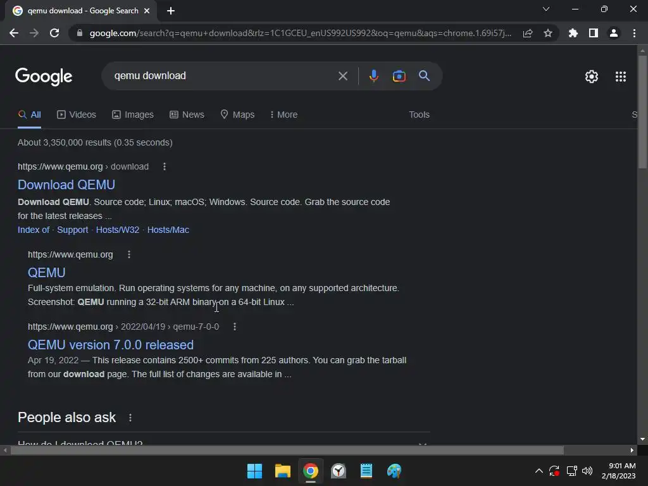Go back to the previous page

coord(14,33)
